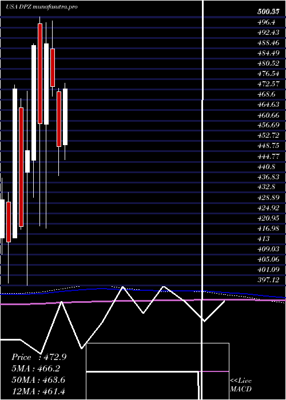Click the '50MA : 463.6' readout
The width and height of the screenshot is (286, 400).
click(38, 380)
